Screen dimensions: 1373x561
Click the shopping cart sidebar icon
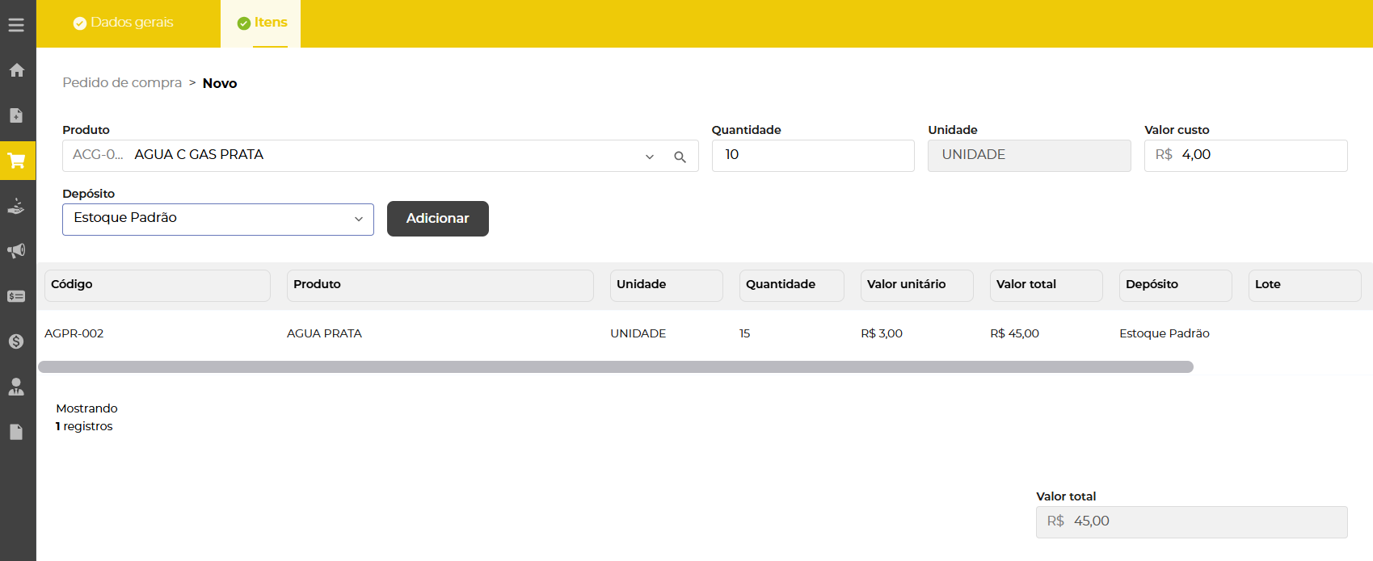click(x=16, y=161)
